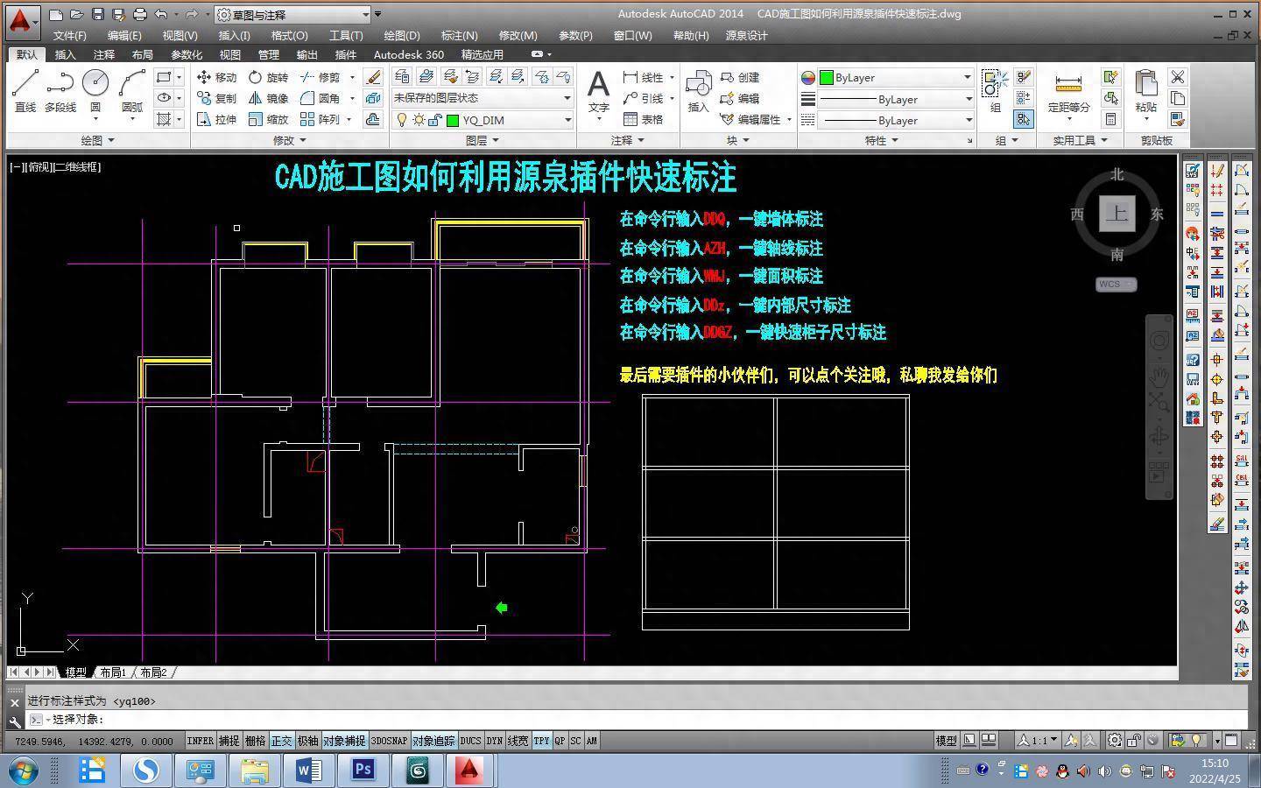
Task: Open the 定距等分 measure utility
Action: click(1068, 93)
